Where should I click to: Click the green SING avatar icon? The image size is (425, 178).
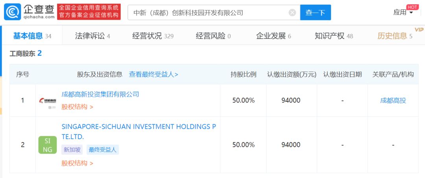tap(48, 145)
